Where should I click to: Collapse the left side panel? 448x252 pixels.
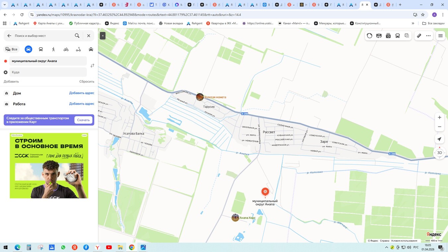click(x=103, y=36)
